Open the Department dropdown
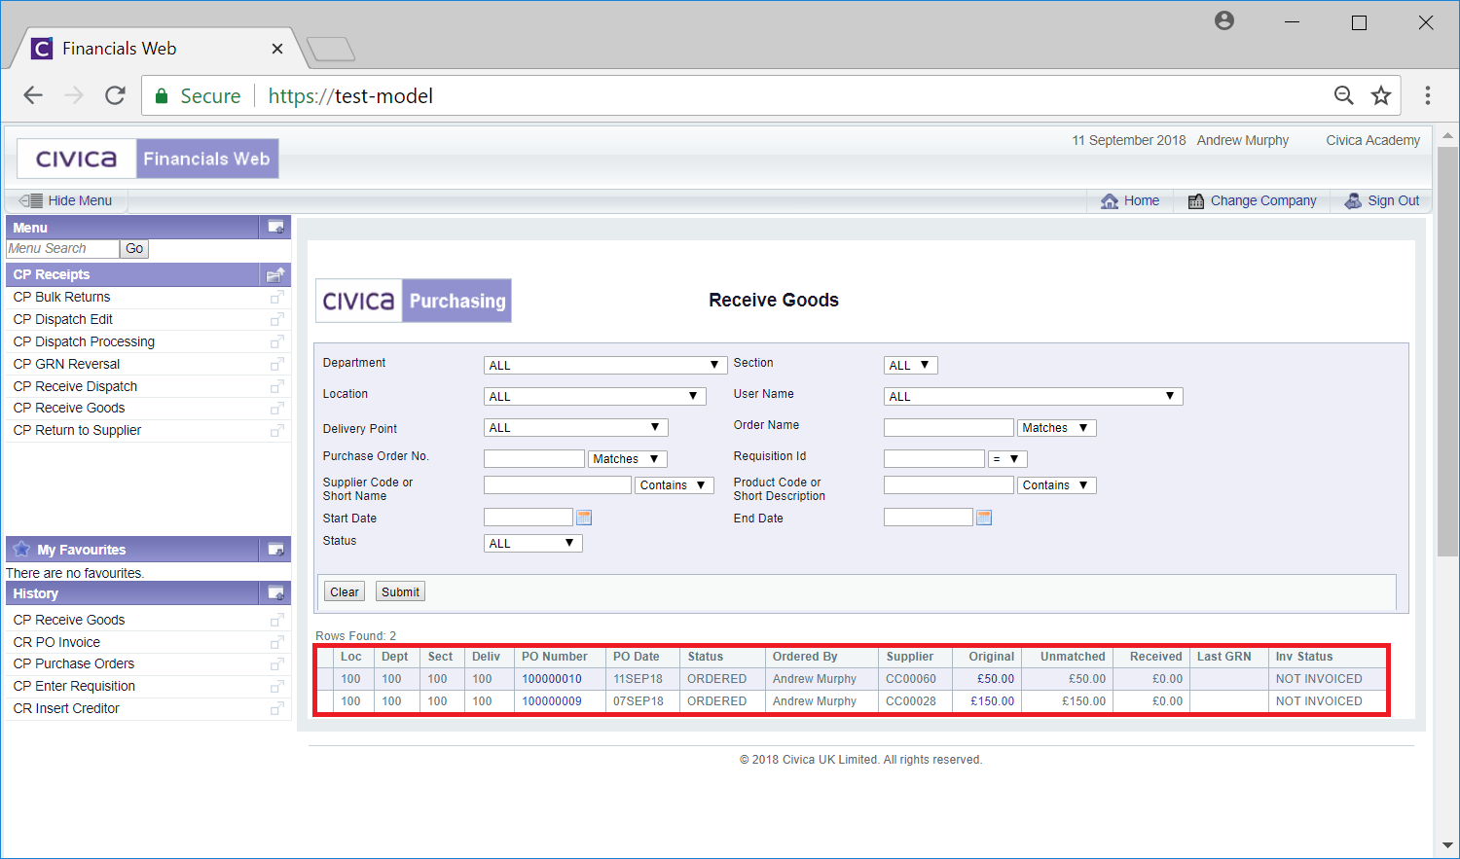This screenshot has height=859, width=1460. point(605,365)
